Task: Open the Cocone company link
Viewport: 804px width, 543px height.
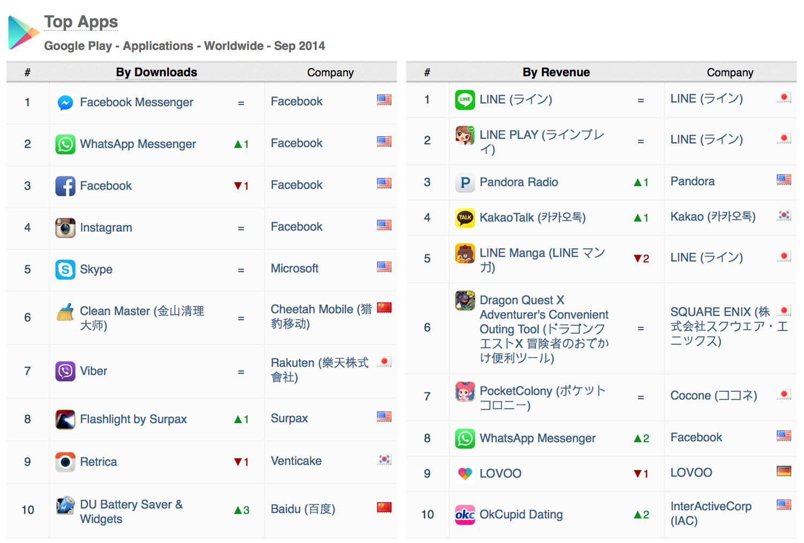Action: pos(714,396)
